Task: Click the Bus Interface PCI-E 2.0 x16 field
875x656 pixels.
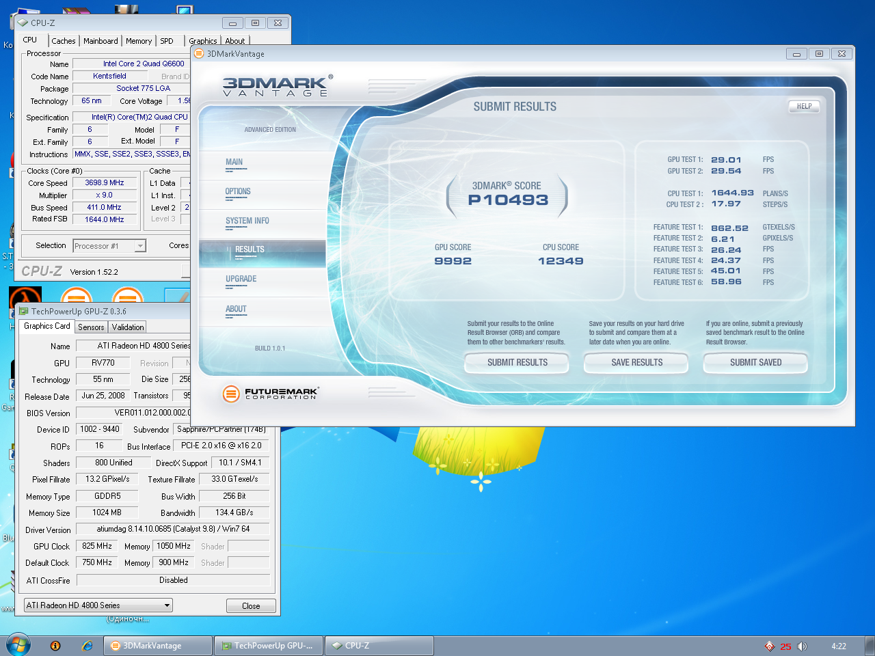Action: point(221,446)
